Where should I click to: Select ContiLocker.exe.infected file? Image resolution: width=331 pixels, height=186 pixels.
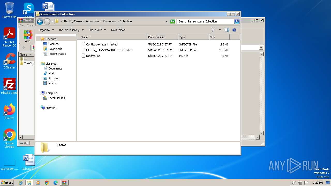(x=102, y=44)
